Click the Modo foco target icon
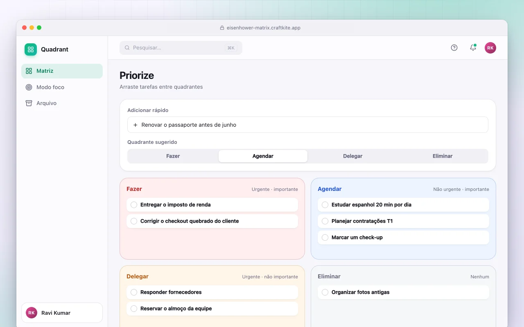 coord(29,87)
